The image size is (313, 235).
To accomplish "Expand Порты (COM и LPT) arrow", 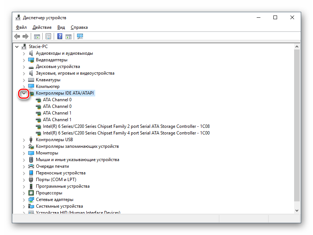I will click(24, 180).
